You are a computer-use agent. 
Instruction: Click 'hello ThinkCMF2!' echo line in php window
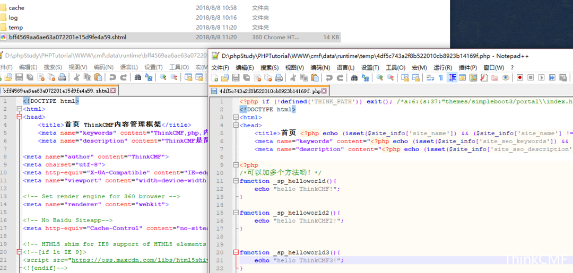pos(299,221)
